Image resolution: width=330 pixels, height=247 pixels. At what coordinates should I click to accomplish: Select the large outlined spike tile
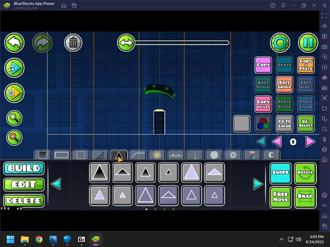pyautogui.click(x=145, y=195)
